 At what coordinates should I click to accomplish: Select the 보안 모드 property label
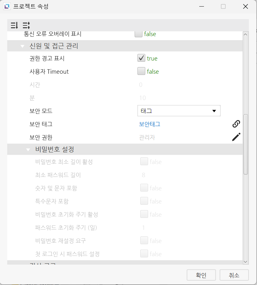tap(41, 111)
